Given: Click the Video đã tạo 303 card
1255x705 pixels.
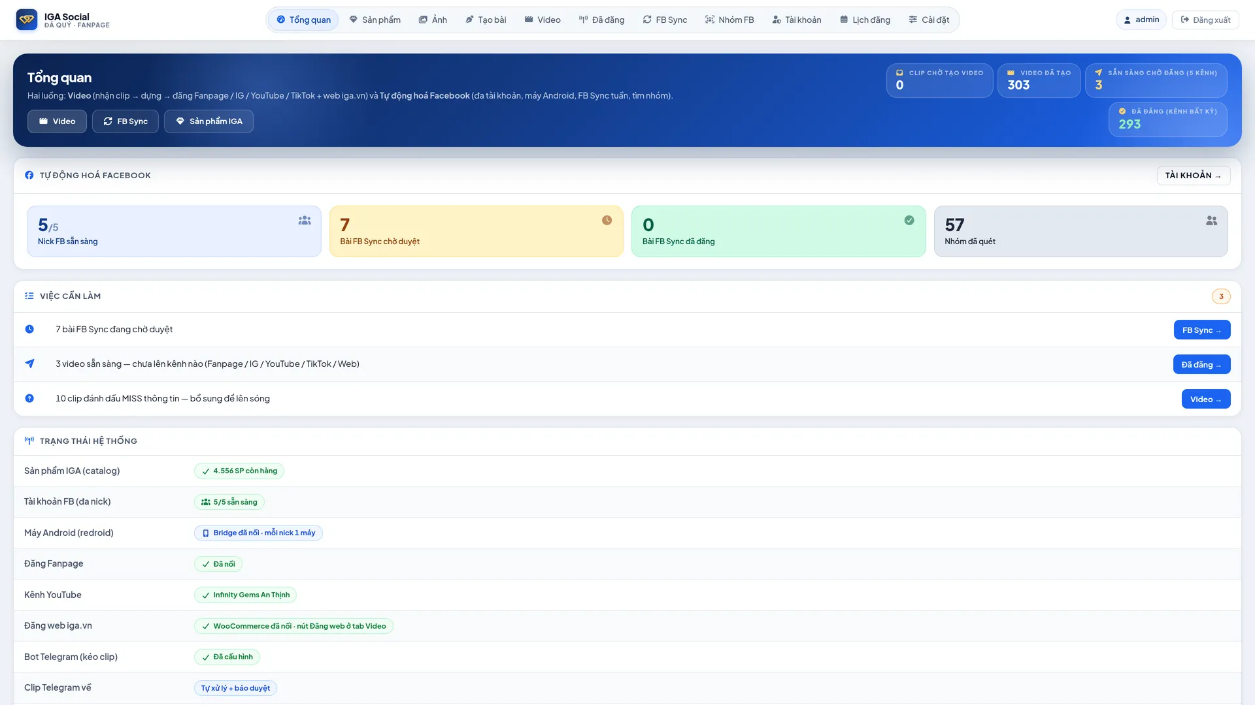Looking at the screenshot, I should 1039,80.
